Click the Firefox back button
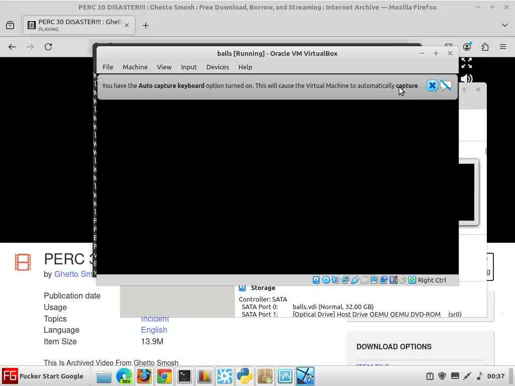 (x=12, y=47)
